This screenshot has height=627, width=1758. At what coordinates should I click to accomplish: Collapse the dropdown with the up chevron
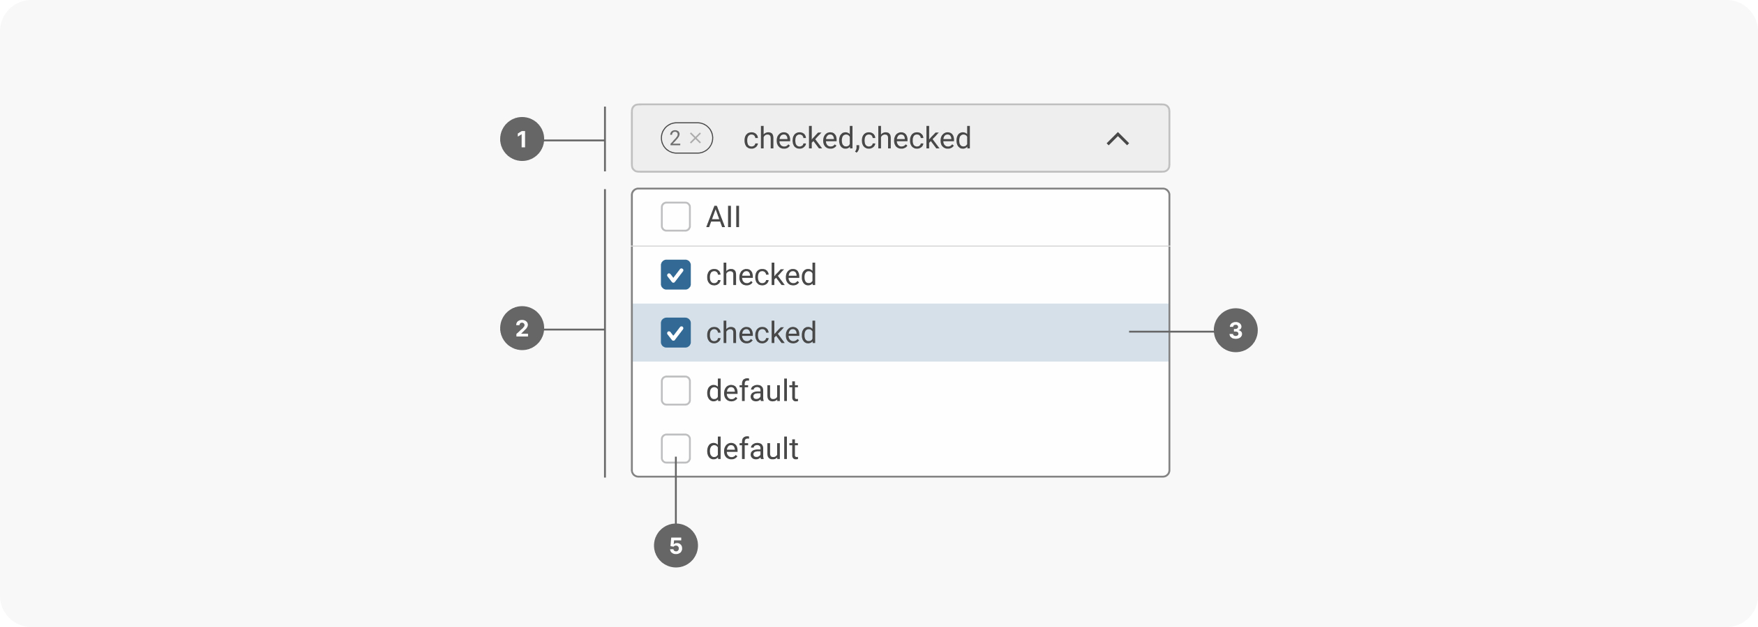coord(1117,139)
